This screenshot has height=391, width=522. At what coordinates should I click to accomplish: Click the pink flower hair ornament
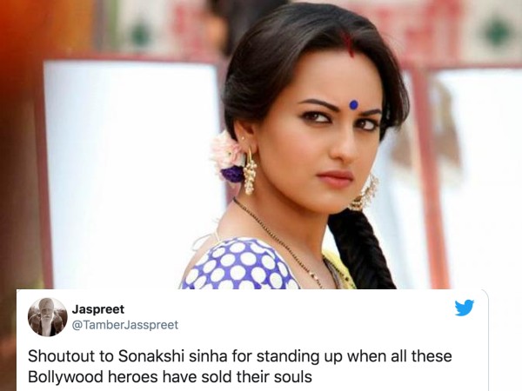click(x=225, y=153)
